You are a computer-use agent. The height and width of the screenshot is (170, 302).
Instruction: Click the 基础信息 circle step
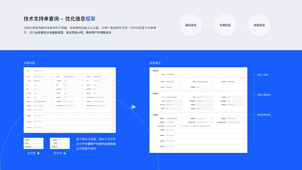[190, 25]
